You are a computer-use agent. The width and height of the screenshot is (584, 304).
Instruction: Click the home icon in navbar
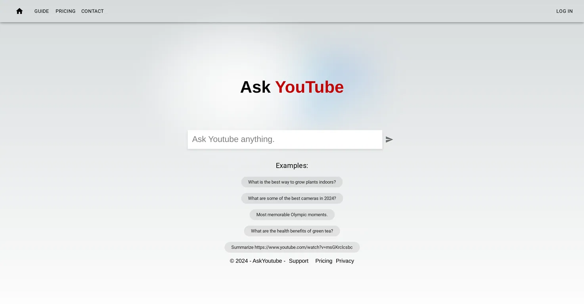tap(19, 11)
